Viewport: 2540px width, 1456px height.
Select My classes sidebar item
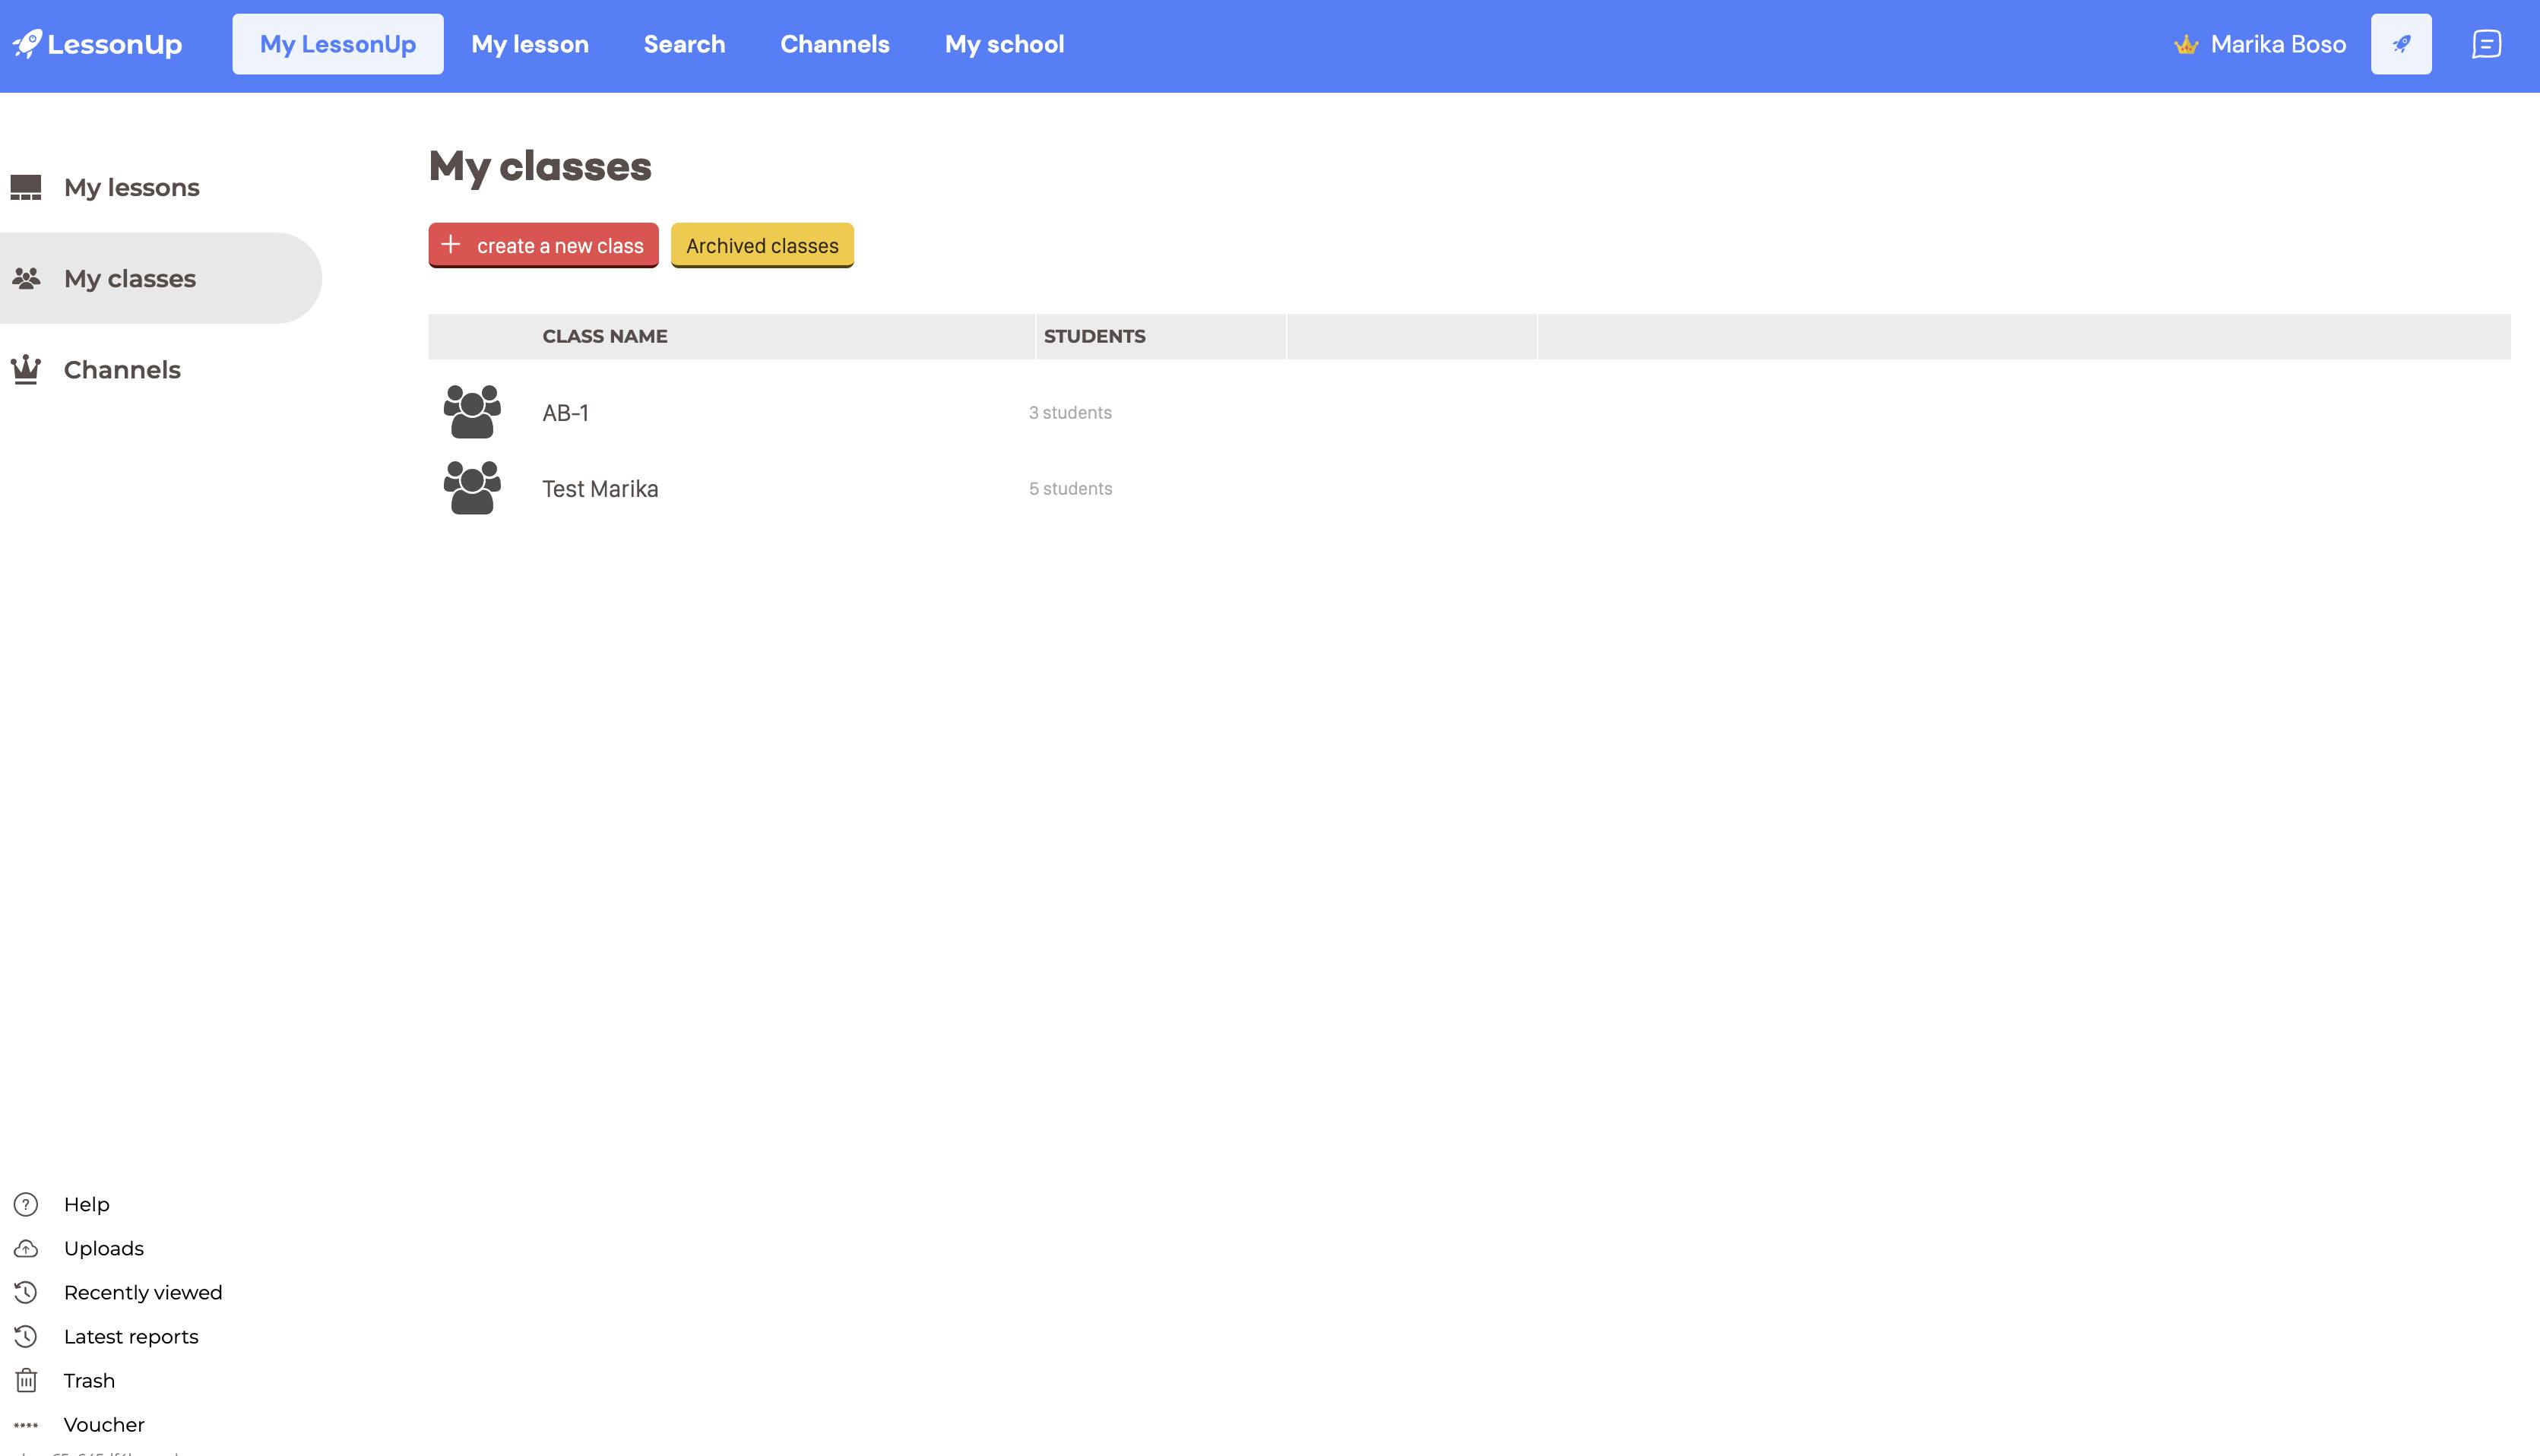pos(160,278)
